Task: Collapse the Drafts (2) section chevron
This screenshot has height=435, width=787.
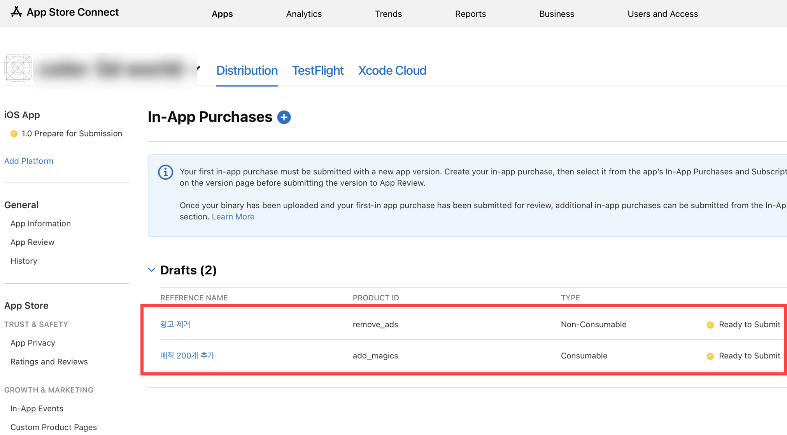Action: tap(152, 270)
